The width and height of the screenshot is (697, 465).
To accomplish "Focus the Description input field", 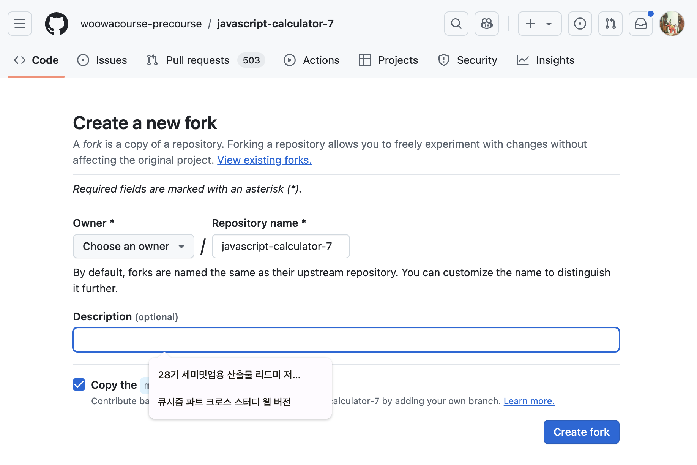I will click(346, 340).
